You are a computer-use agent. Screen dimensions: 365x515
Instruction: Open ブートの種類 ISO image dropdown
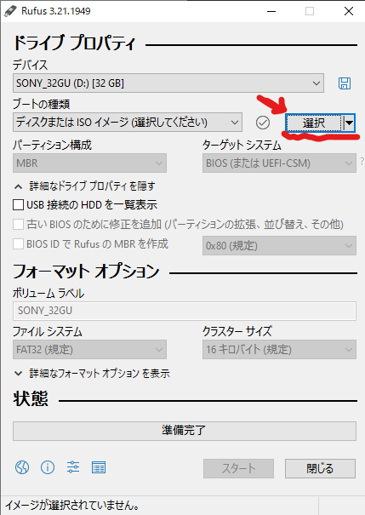[x=128, y=123]
